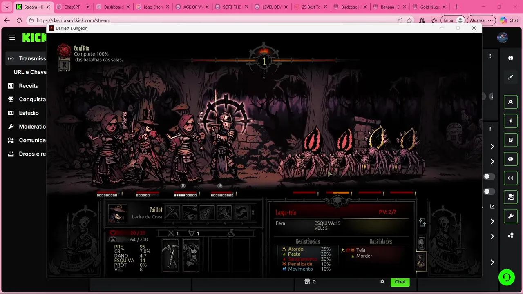Screen dimensions: 523x294
Task: Select Caillot's third skill, the thrown dagger
Action: 207,213
